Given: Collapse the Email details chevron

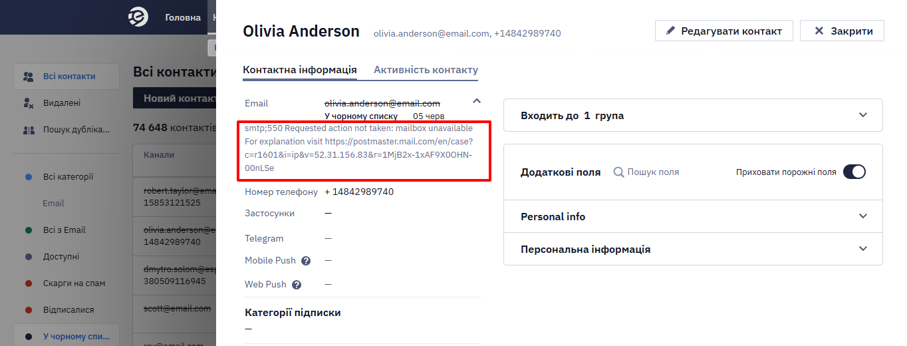Looking at the screenshot, I should [x=476, y=101].
